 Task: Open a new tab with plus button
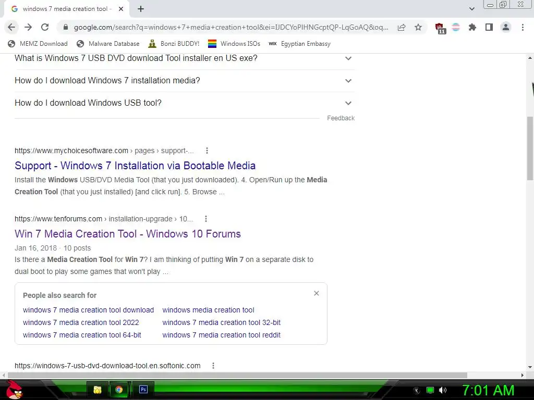pos(141,9)
